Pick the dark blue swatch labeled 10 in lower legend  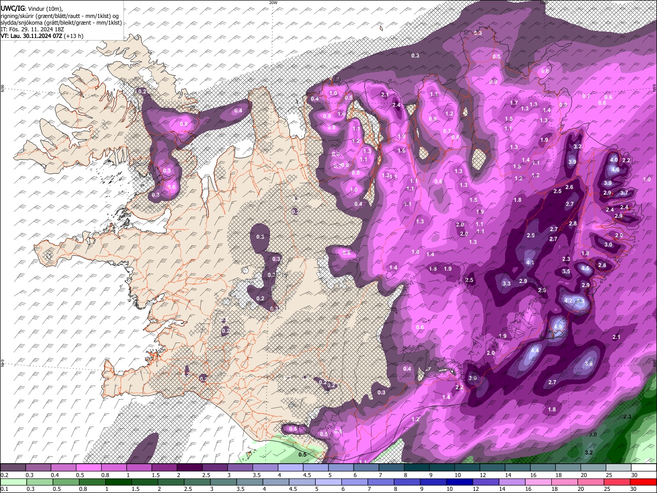(459, 482)
